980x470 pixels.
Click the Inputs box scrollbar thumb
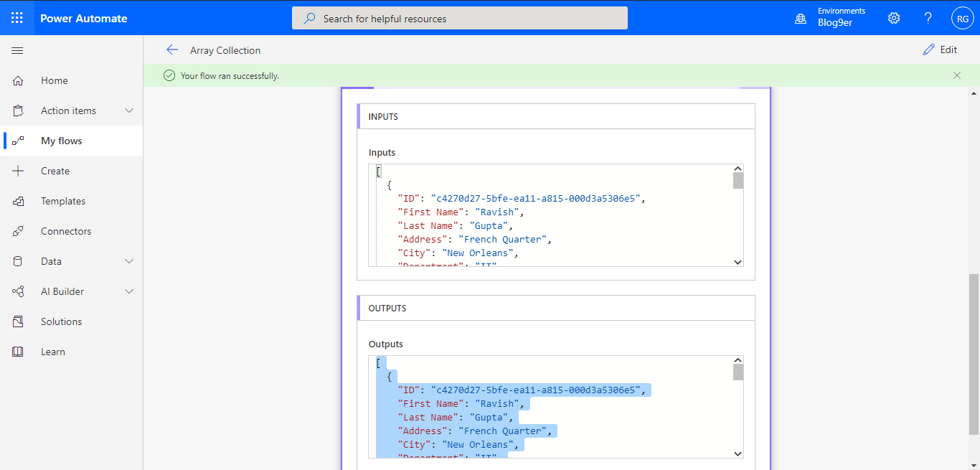738,180
